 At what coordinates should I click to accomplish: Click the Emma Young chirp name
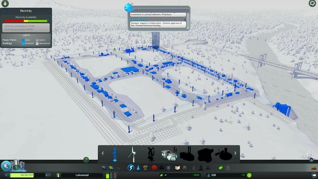pos(138,20)
